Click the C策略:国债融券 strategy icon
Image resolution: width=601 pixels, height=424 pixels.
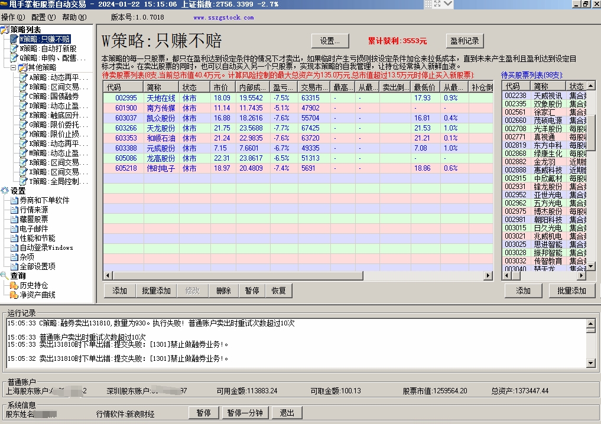pyautogui.click(x=24, y=96)
